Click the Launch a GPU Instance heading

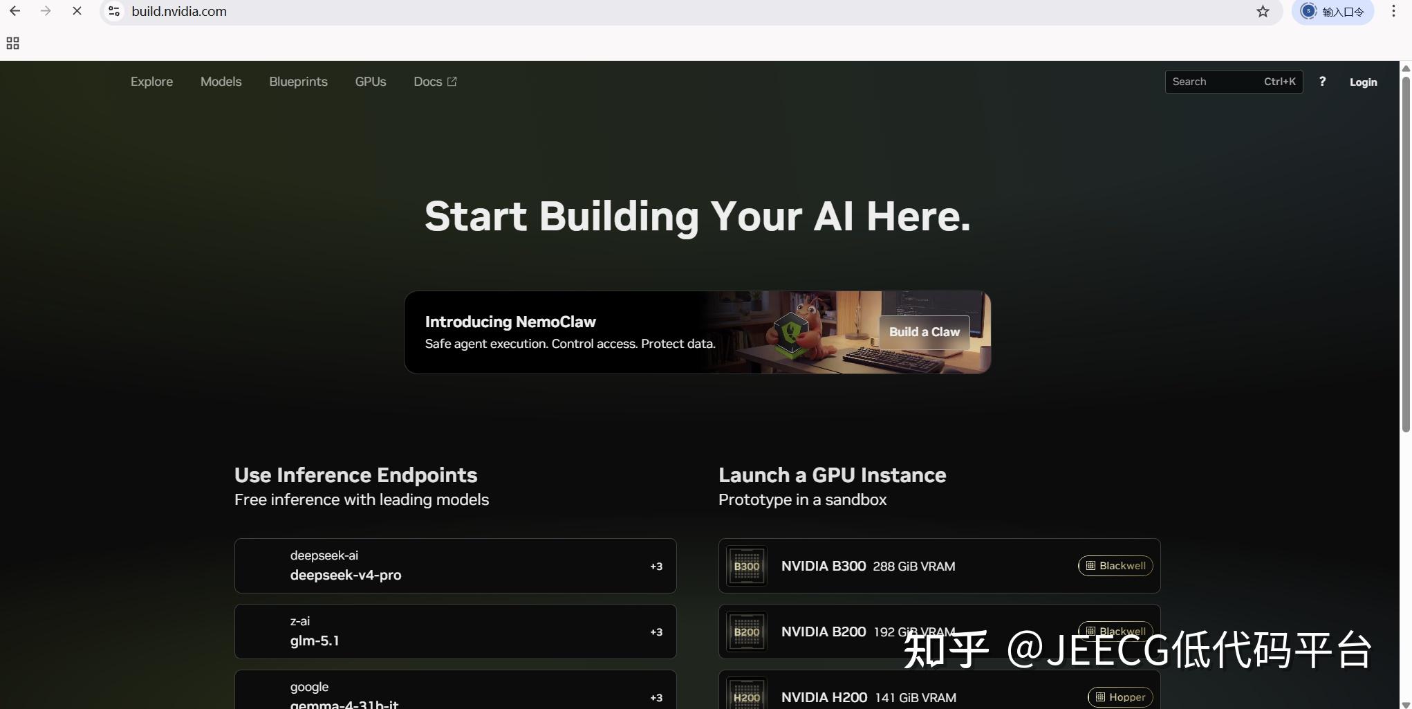pos(832,475)
